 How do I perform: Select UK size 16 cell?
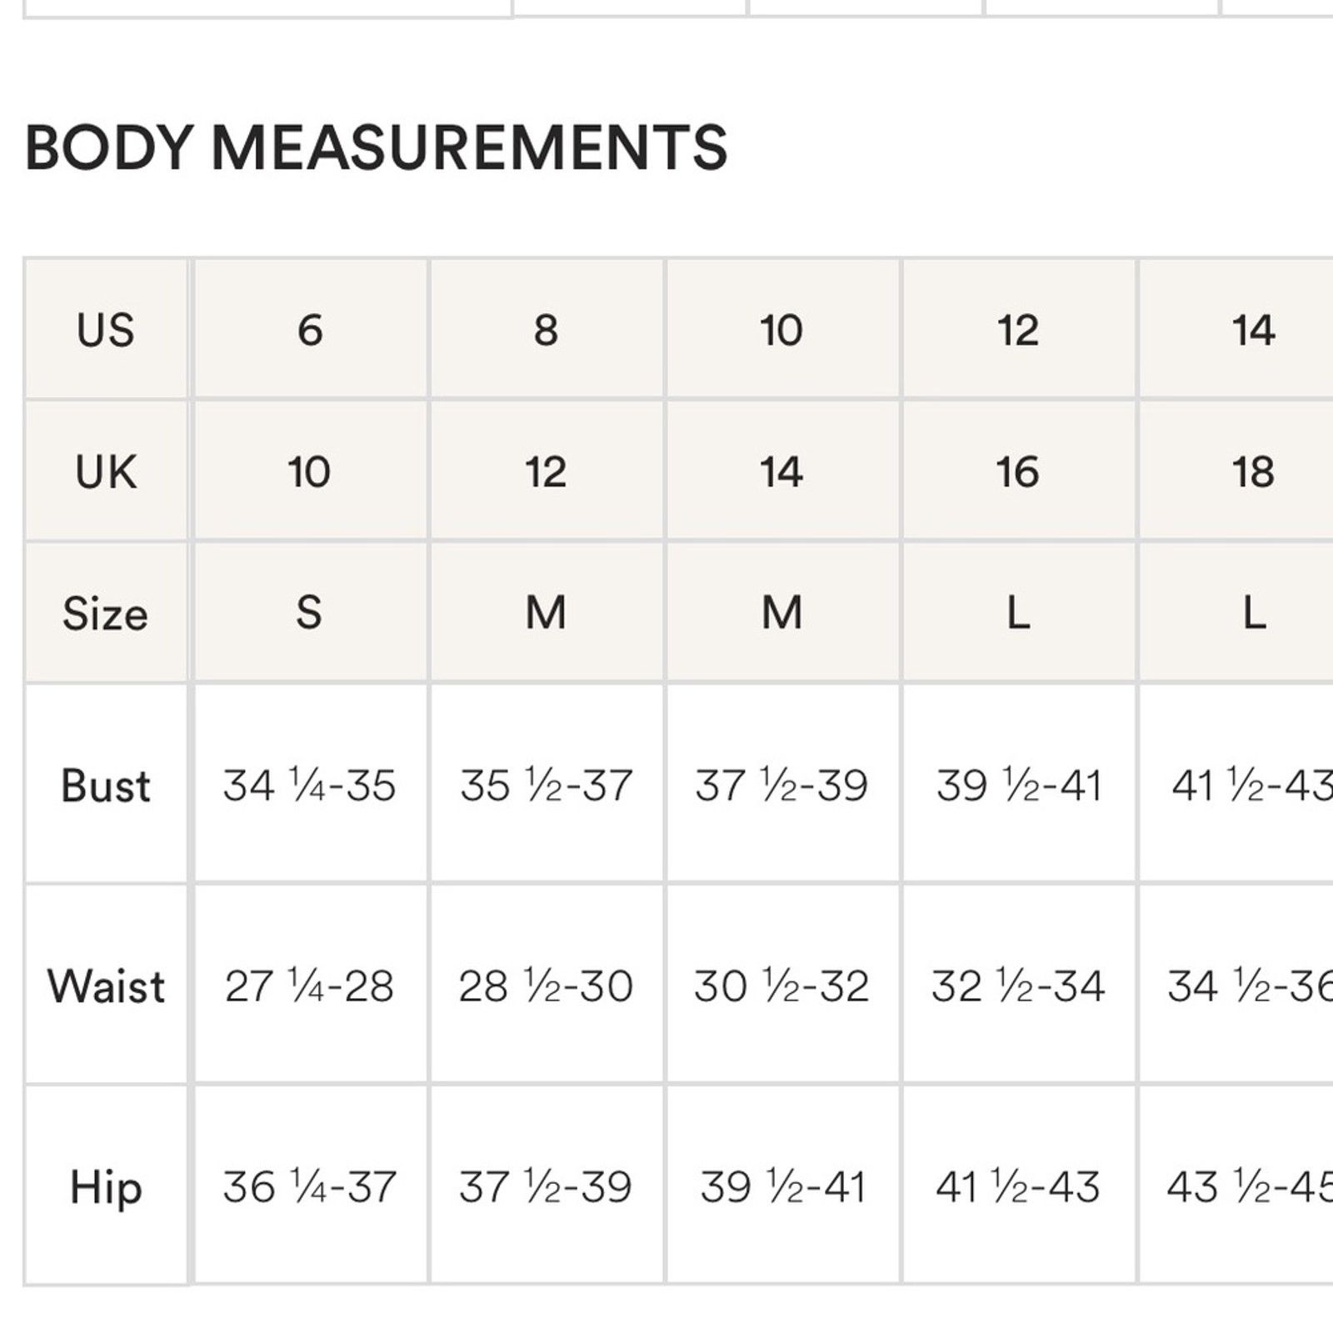(1019, 472)
